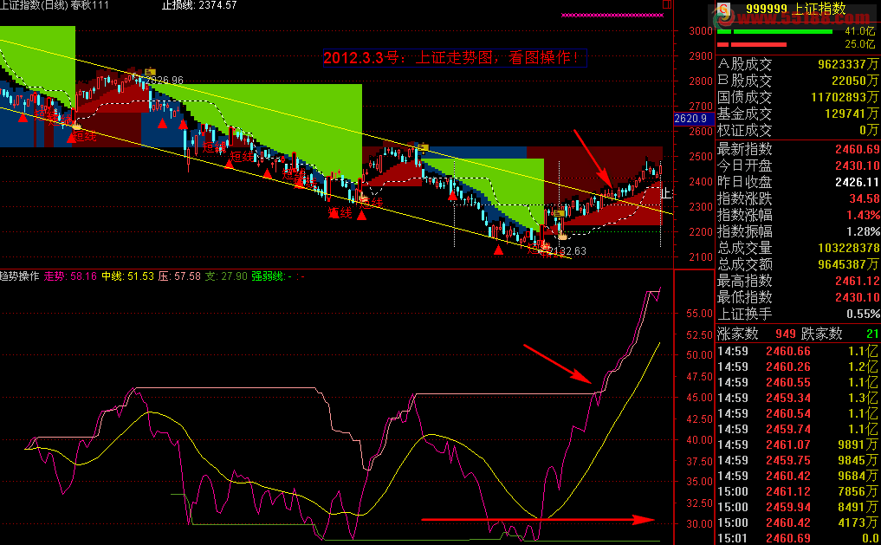881x545 pixels.
Task: Select the 趋势操作 indicator name
Action: tap(20, 276)
